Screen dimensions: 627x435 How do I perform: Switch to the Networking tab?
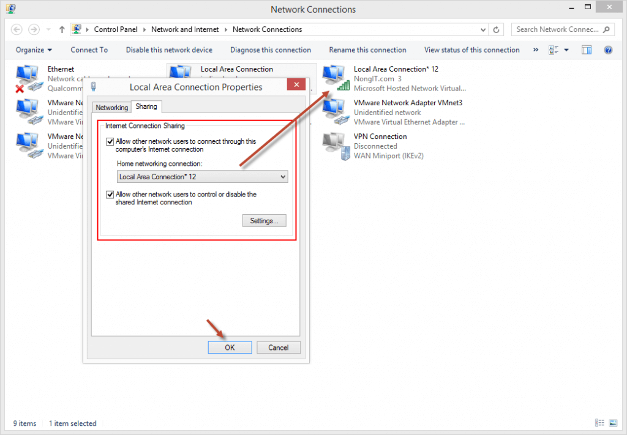pyautogui.click(x=111, y=107)
